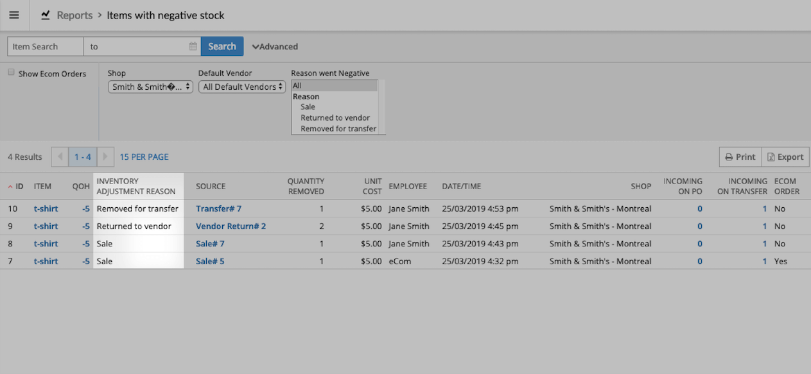Screen dimensions: 811x374
Task: Sort table by ID column header
Action: pos(19,187)
